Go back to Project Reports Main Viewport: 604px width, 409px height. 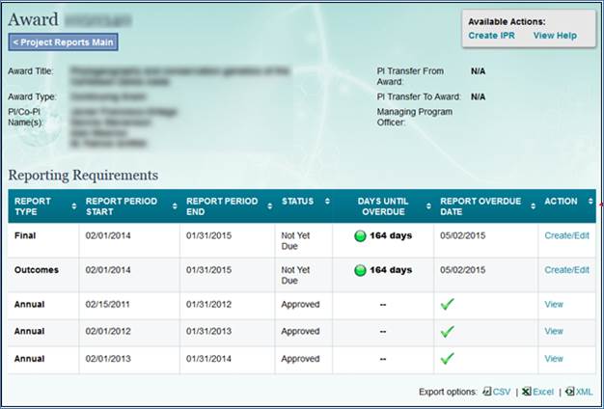(x=64, y=41)
